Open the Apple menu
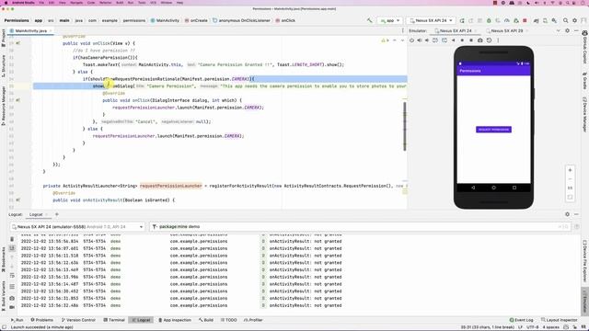Screen dimensions: 589x331 click(x=6, y=3)
